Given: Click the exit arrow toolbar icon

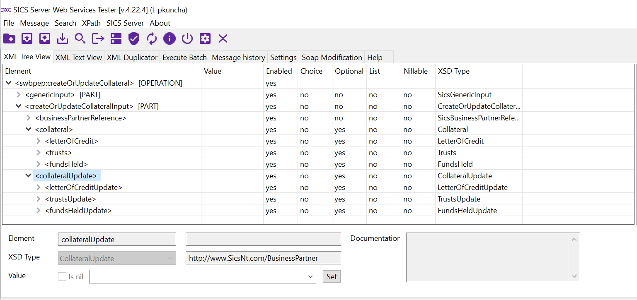Looking at the screenshot, I should point(98,39).
